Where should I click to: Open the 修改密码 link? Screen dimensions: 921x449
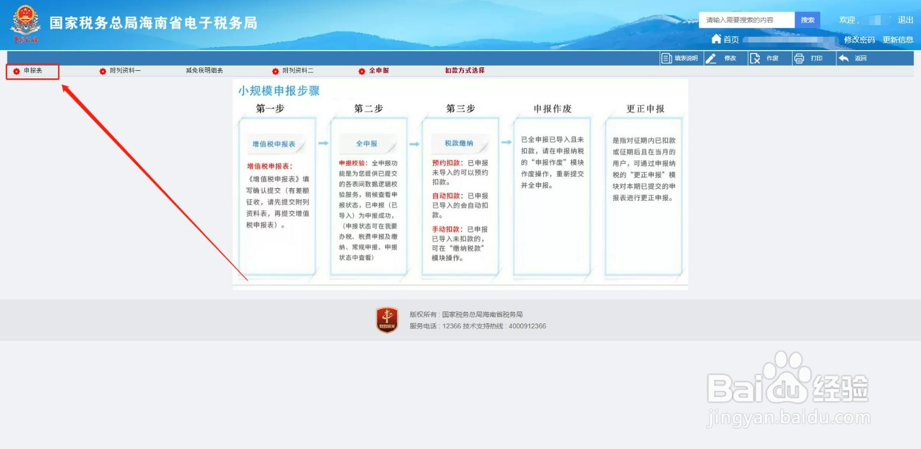pos(859,40)
